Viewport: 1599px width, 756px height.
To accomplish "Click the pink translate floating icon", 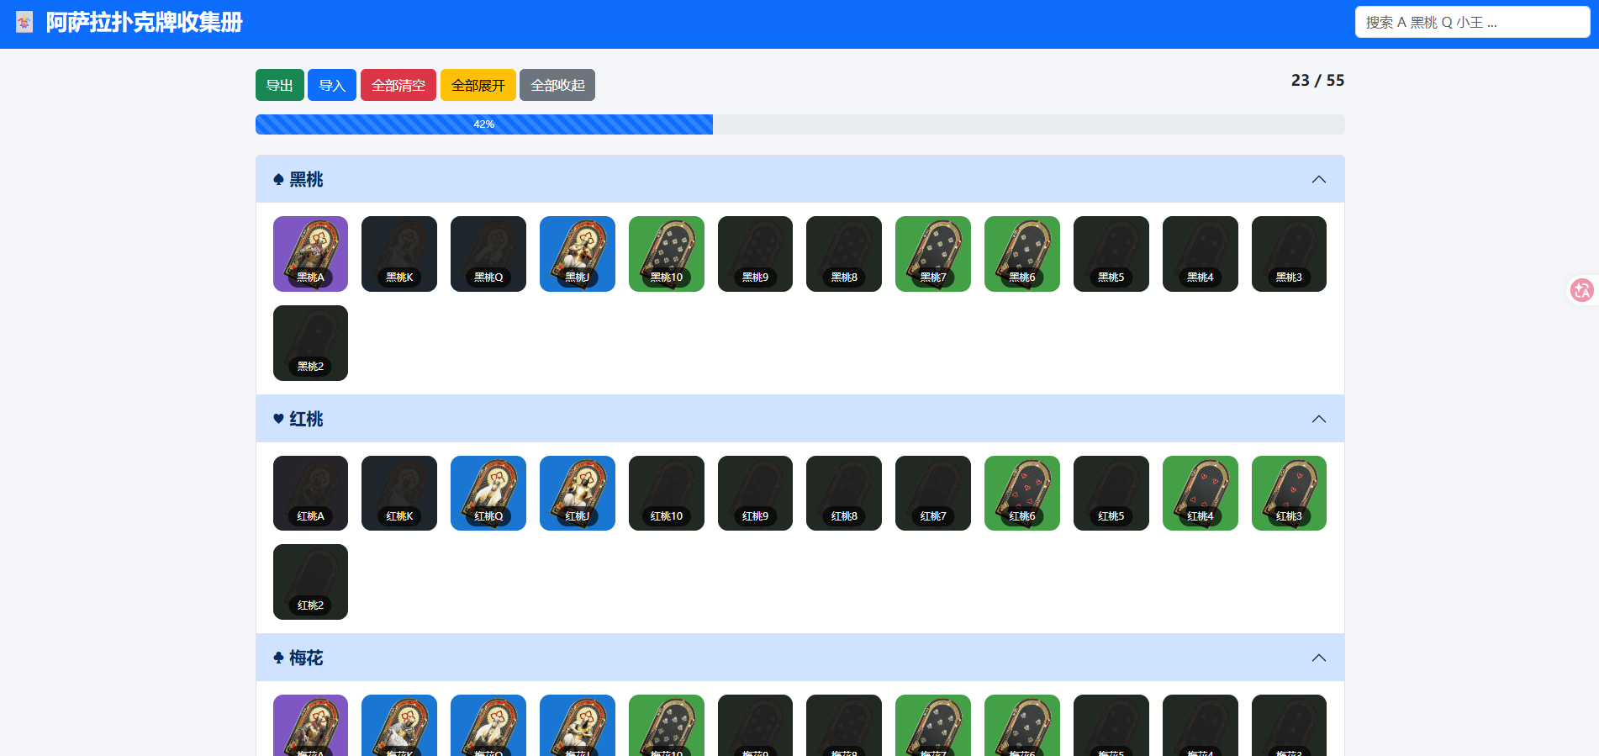I will pyautogui.click(x=1581, y=290).
